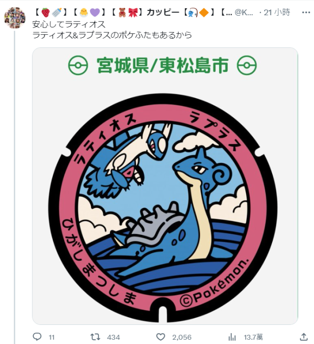Click the right green Poké Ball icon

247,65
